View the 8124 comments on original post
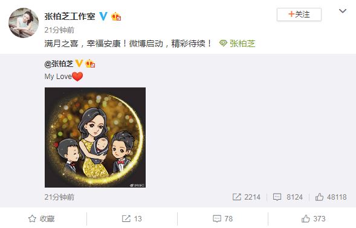Viewport: 356px width, 228px height. [288, 197]
